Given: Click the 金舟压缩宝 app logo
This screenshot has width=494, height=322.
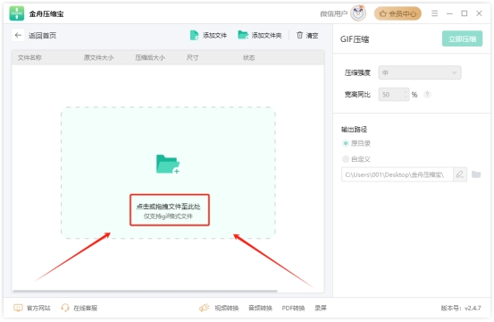Looking at the screenshot, I should pyautogui.click(x=16, y=13).
